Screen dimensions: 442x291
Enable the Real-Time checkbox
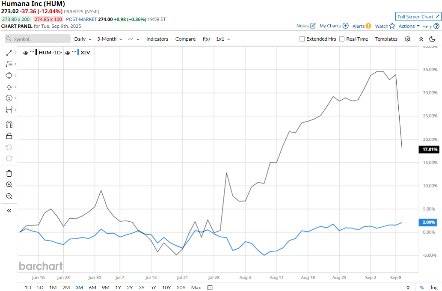tap(342, 39)
